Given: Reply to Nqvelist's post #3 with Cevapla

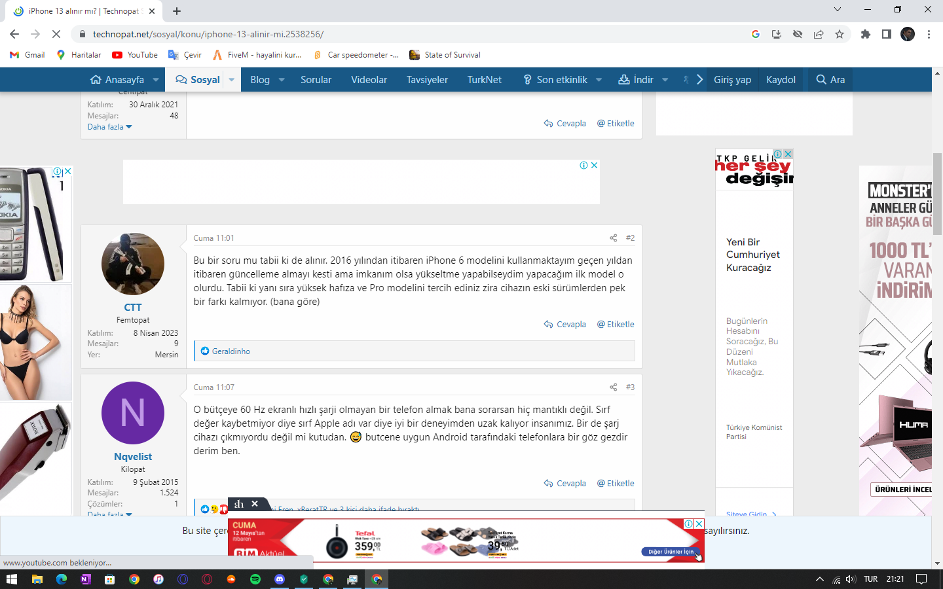Looking at the screenshot, I should point(565,484).
